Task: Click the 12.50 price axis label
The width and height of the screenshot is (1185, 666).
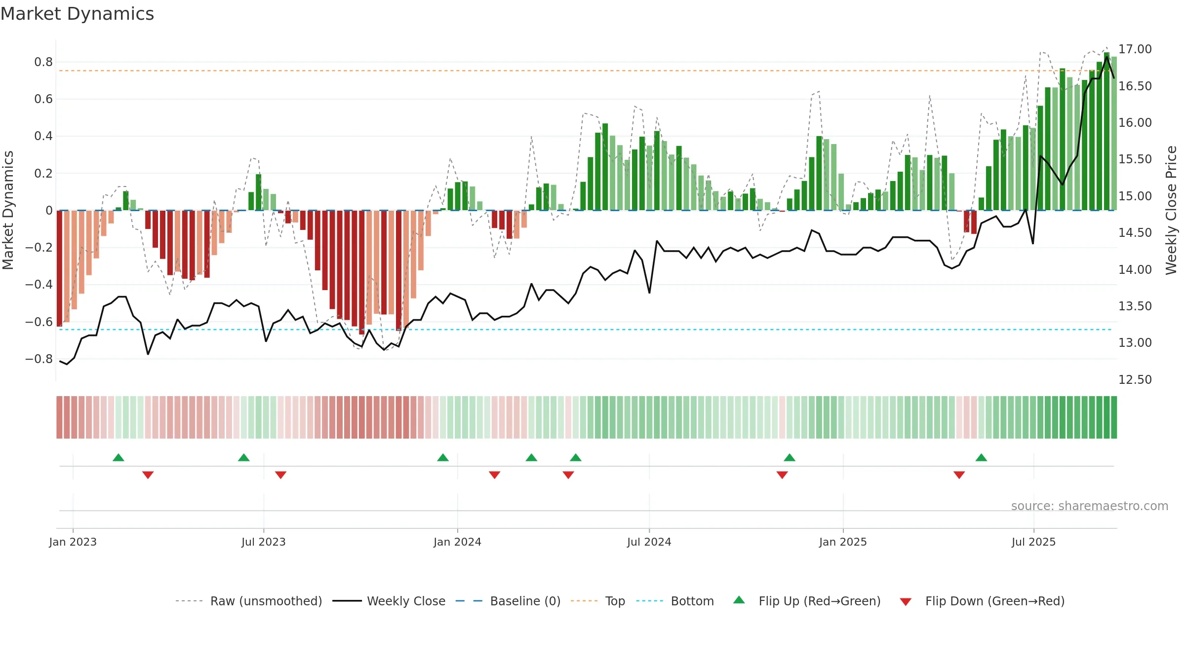Action: click(x=1135, y=379)
